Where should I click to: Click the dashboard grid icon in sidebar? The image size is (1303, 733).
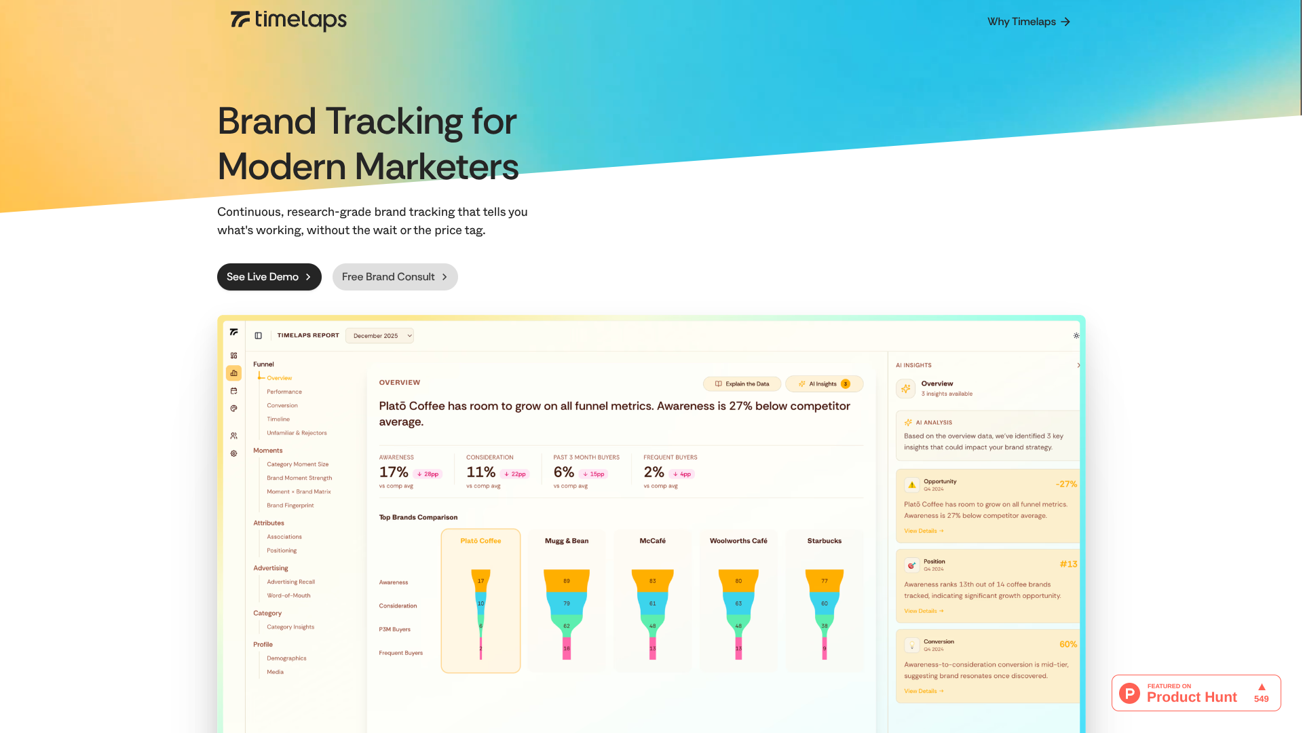click(x=233, y=356)
